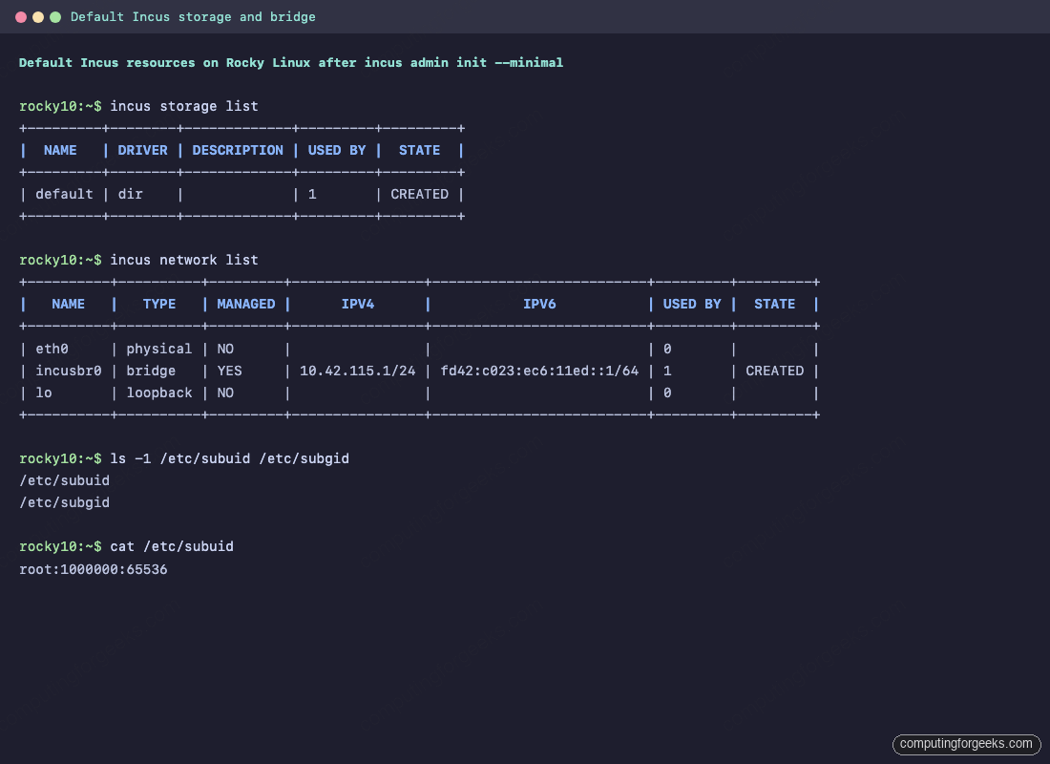
Task: Click the IPV6 column header
Action: [539, 304]
